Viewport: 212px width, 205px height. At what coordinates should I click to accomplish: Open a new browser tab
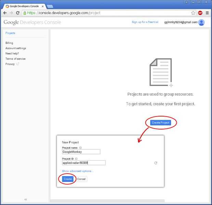click(x=50, y=6)
